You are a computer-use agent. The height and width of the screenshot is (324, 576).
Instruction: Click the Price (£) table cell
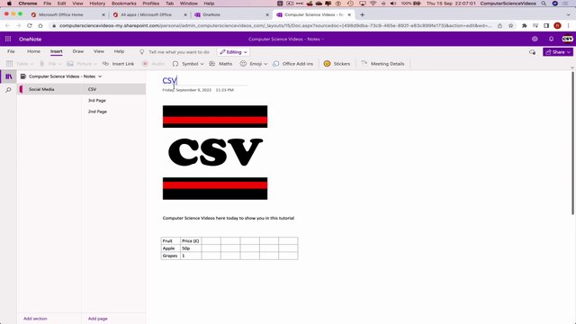(x=191, y=241)
